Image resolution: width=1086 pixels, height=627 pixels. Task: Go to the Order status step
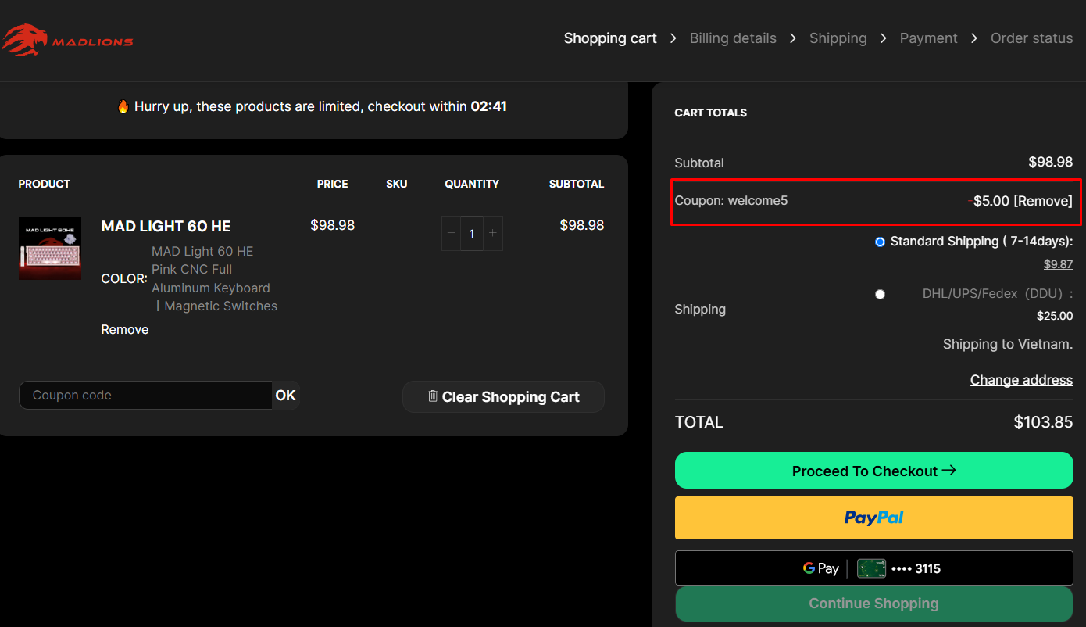(x=1032, y=38)
